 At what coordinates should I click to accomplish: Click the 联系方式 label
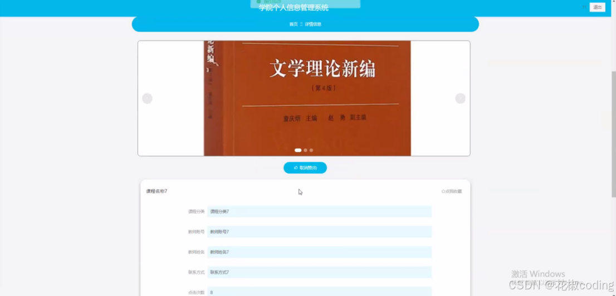point(197,272)
